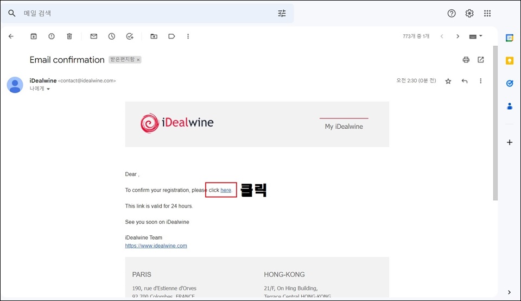Archive this email
Viewport: 521px width, 301px height.
pyautogui.click(x=34, y=36)
